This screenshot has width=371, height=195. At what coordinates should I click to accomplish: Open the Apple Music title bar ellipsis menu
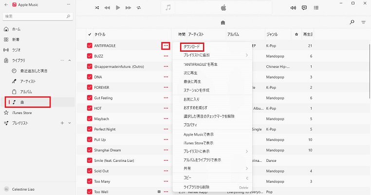(68, 4)
